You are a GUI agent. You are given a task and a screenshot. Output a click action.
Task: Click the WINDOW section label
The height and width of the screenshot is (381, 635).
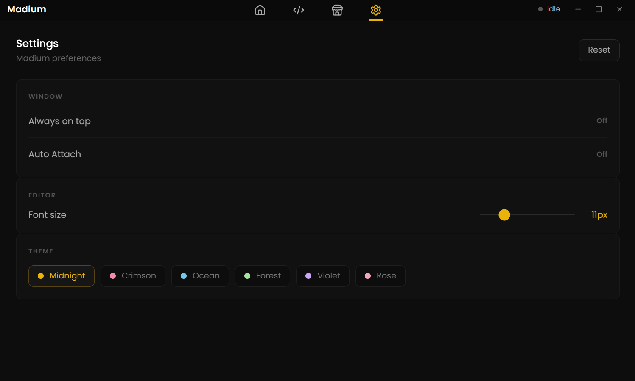coord(45,97)
